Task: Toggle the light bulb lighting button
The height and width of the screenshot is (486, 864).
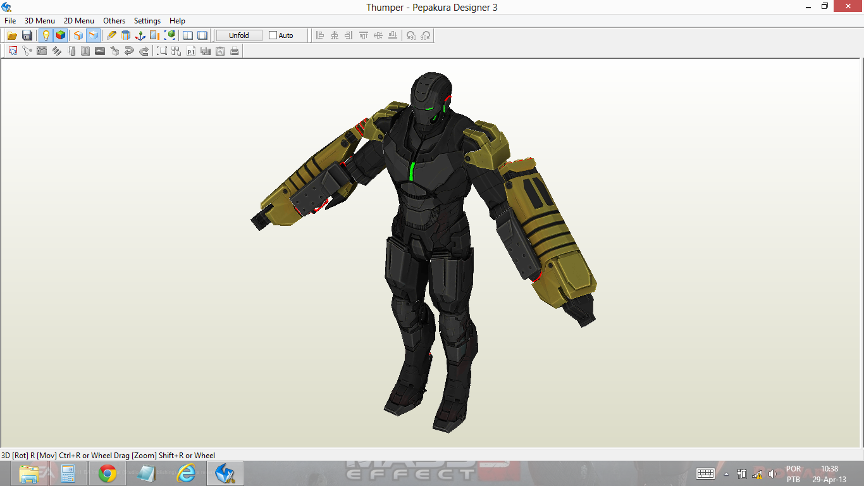Action: 46,35
